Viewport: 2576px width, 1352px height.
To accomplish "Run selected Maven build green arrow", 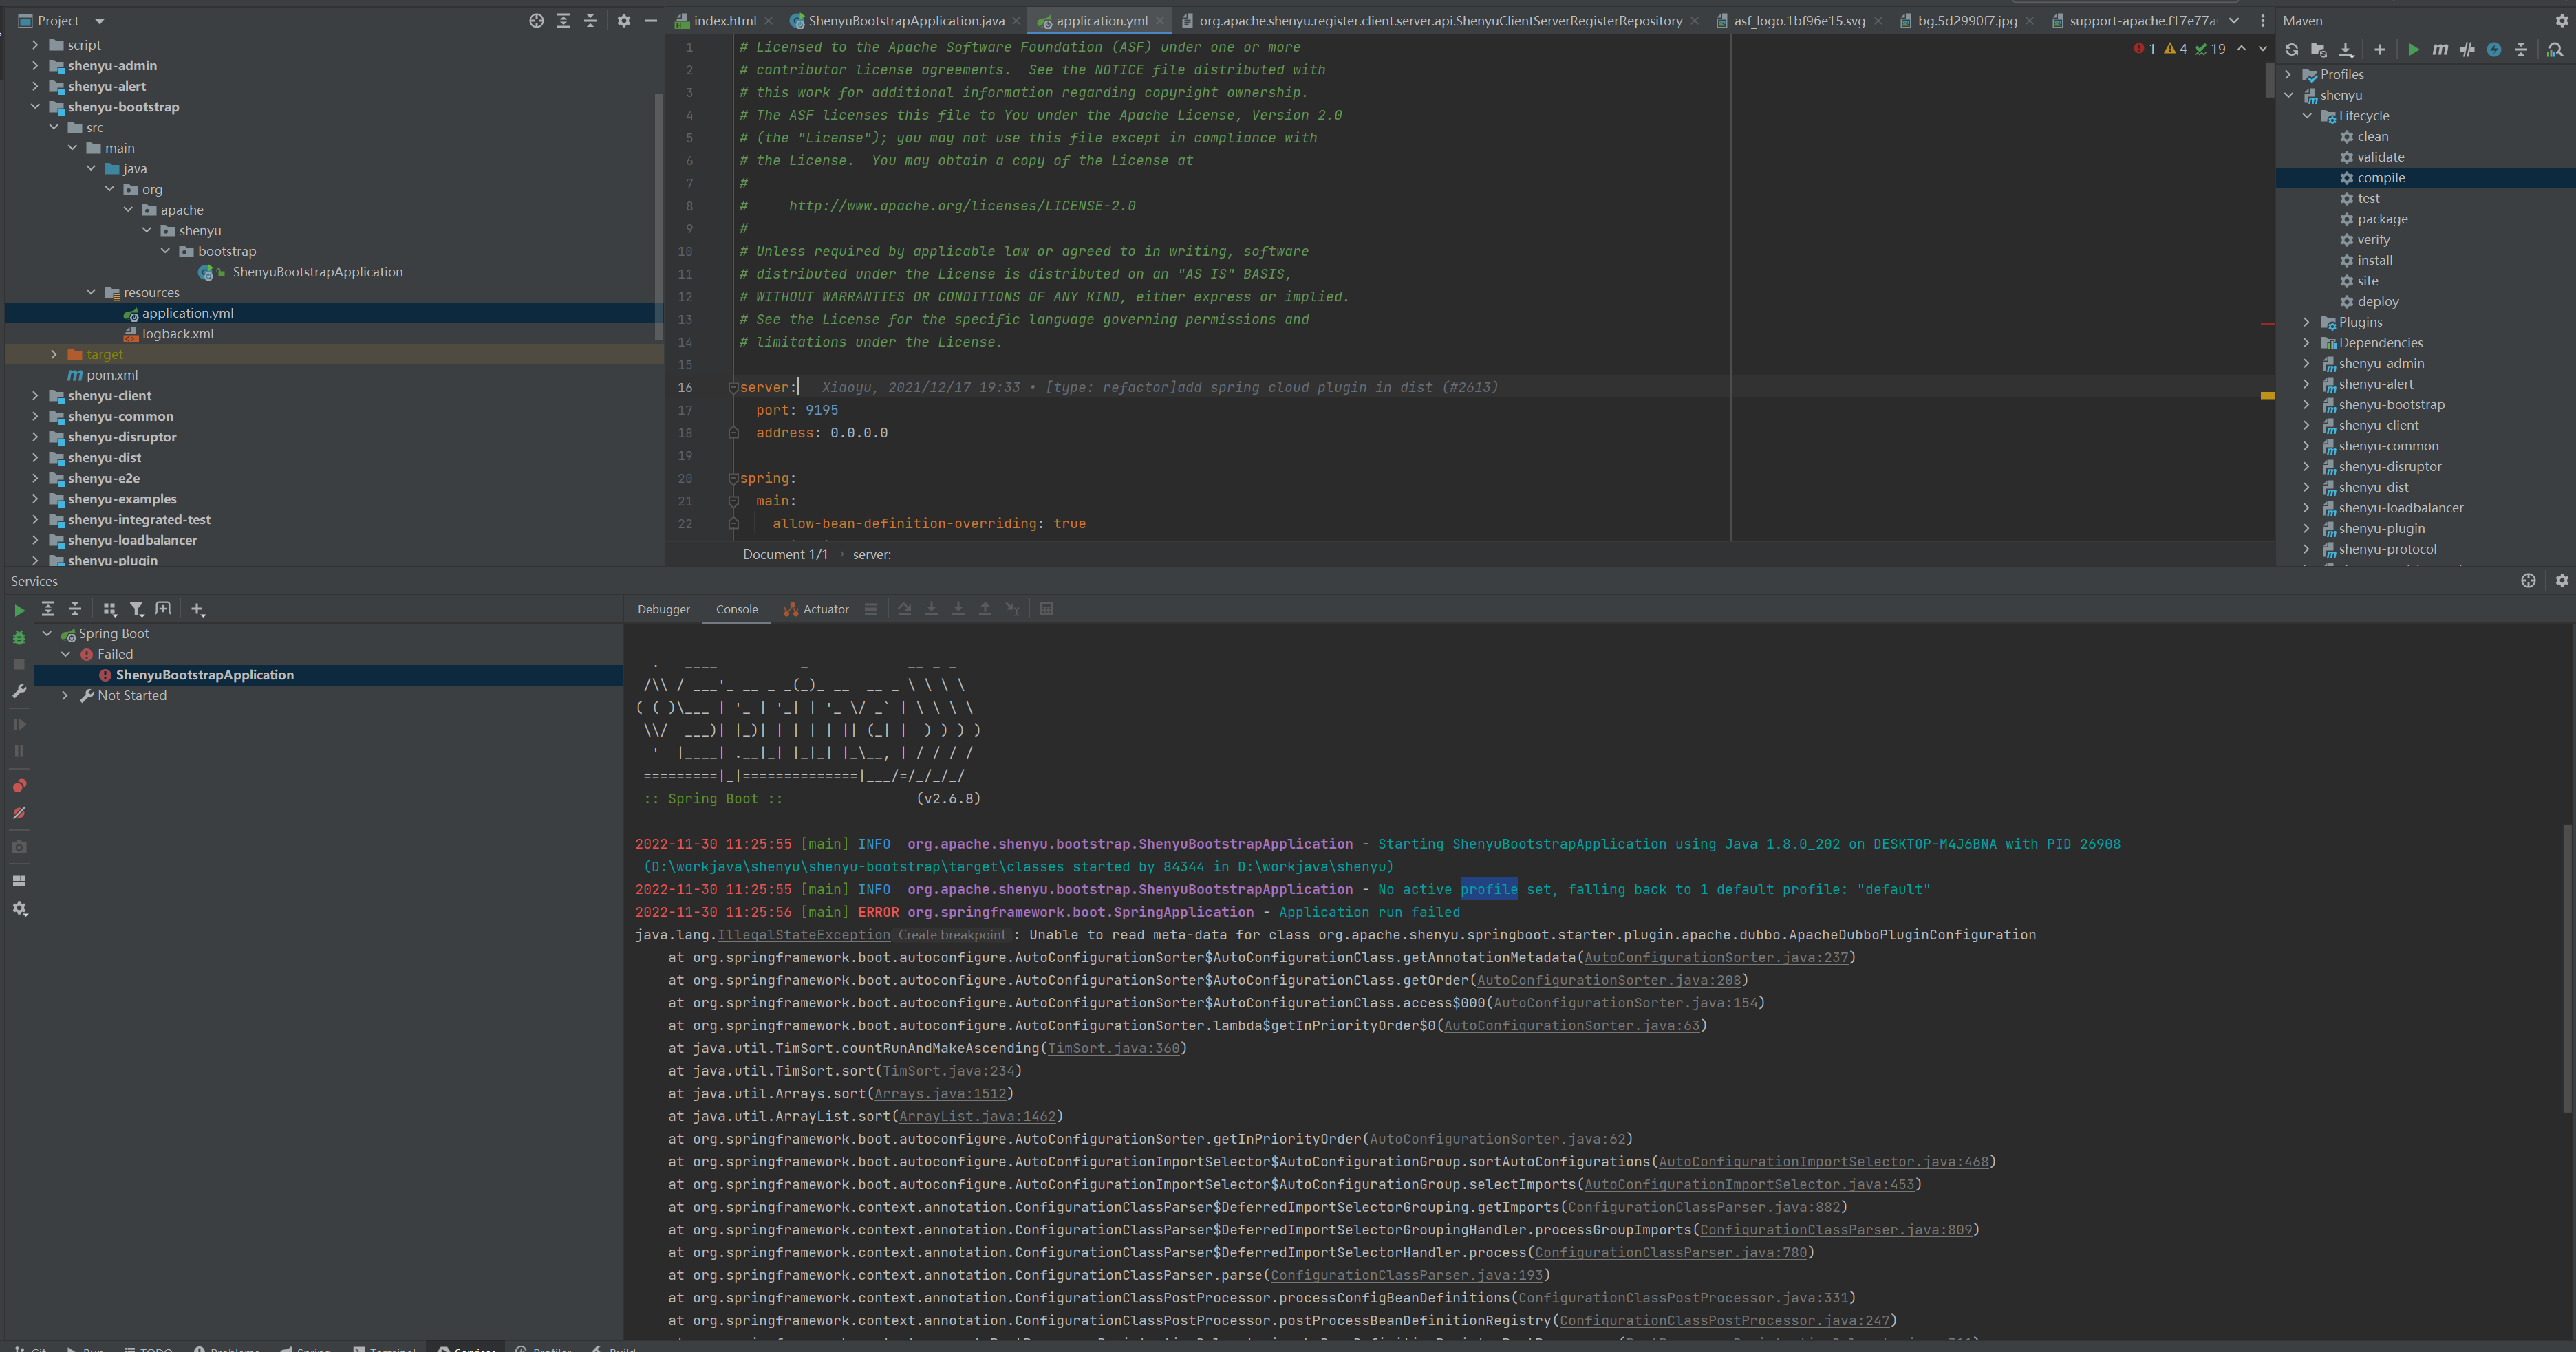I will tap(2413, 49).
